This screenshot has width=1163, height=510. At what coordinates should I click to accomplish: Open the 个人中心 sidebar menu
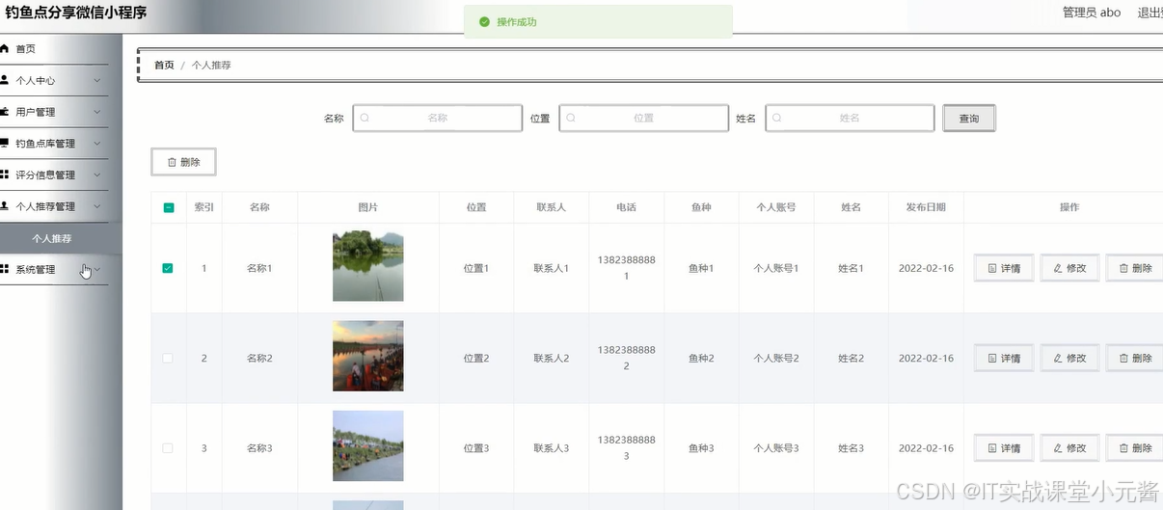(x=53, y=80)
